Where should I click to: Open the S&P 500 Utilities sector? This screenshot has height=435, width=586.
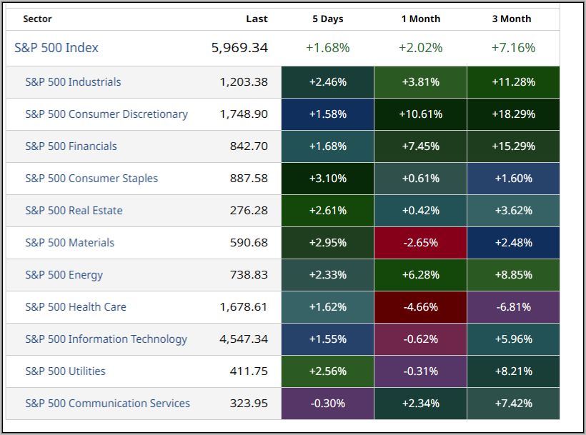coord(65,371)
